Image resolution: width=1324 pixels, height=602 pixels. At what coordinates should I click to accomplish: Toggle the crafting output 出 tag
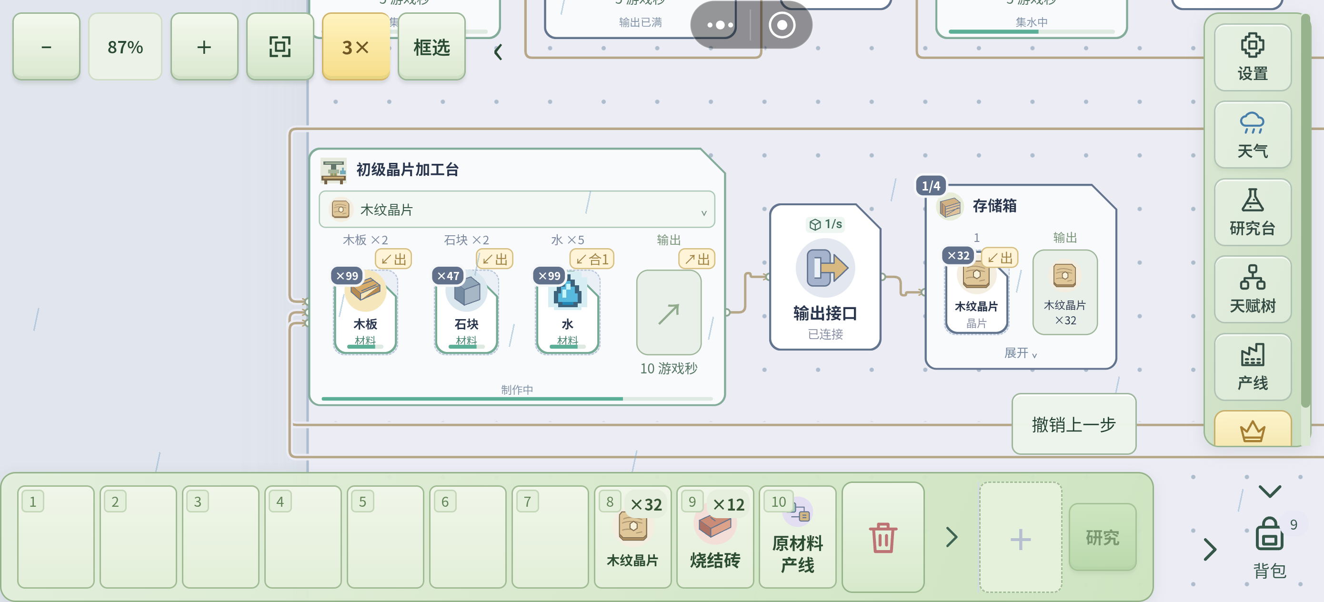coord(697,259)
